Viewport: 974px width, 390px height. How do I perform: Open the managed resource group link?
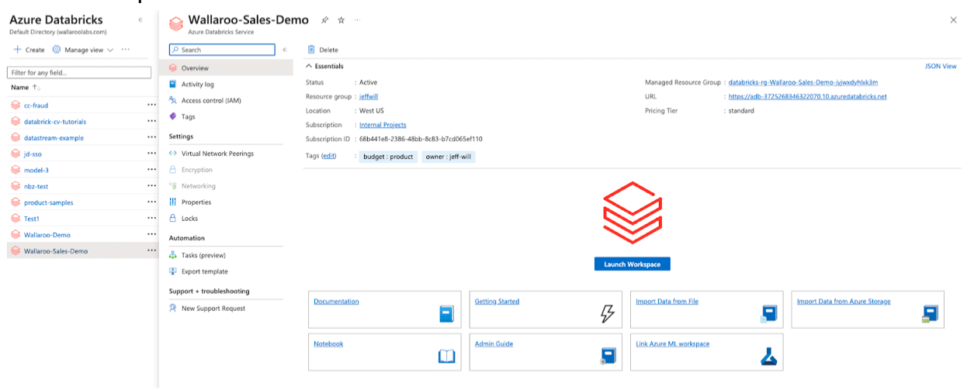pos(803,82)
